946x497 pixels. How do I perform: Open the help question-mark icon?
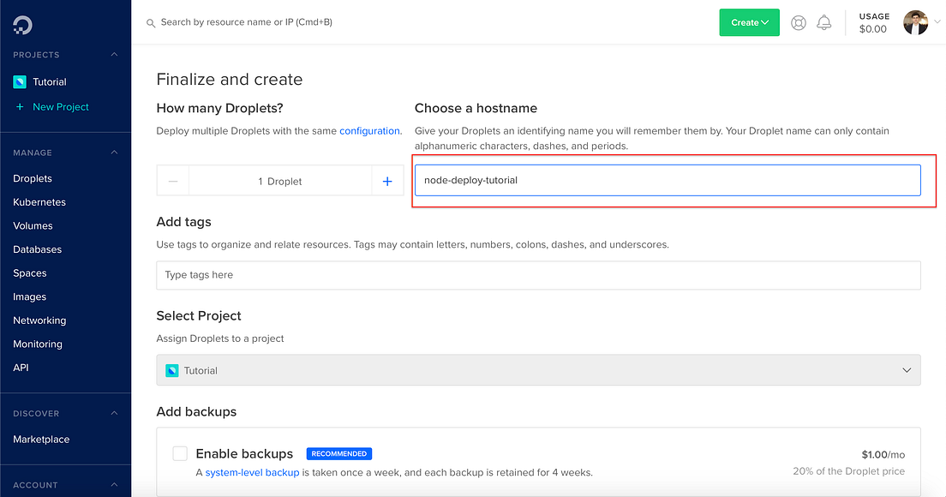pos(798,22)
